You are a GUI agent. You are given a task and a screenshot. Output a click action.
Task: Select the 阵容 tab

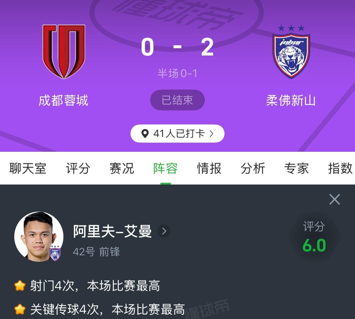coord(165,168)
